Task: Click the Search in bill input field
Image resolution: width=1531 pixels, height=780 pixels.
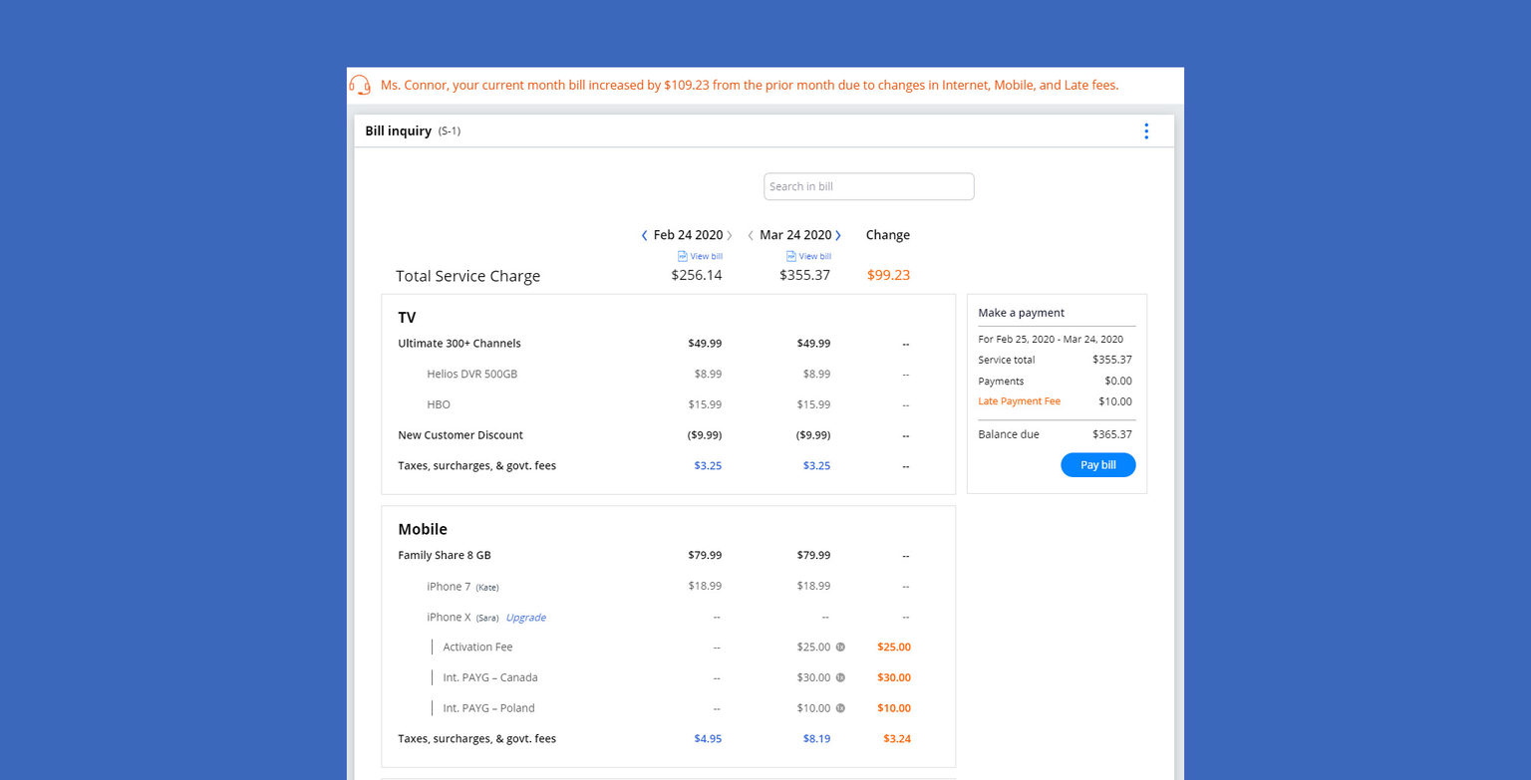Action: pyautogui.click(x=868, y=186)
